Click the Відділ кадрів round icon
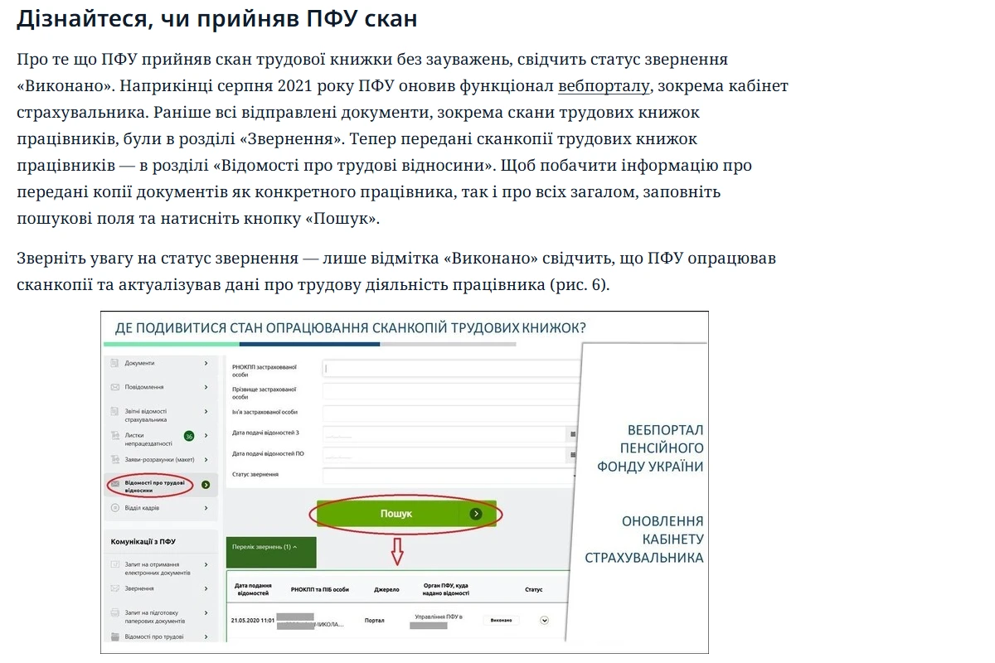The height and width of the screenshot is (663, 995). point(115,507)
